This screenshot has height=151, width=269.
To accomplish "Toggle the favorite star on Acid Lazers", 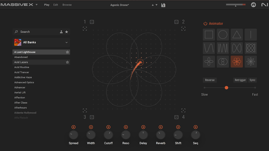I will click(67, 62).
